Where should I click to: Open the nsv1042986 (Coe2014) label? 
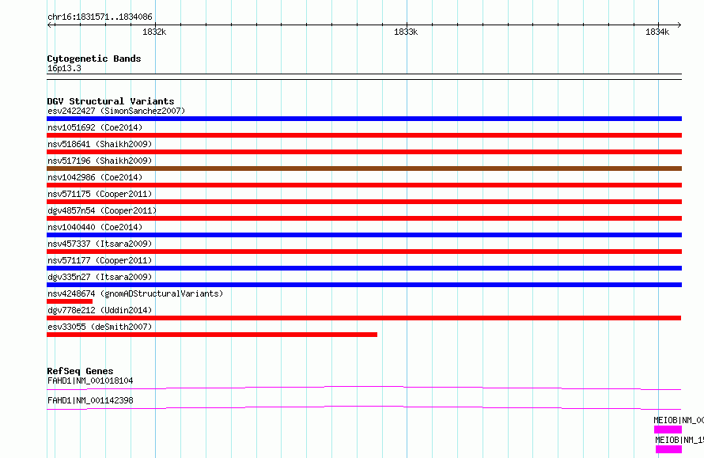[x=95, y=177]
